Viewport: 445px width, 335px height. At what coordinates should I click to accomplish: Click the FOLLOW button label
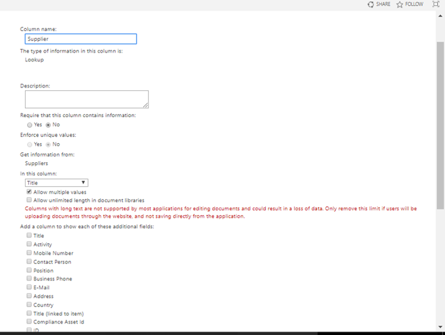(x=414, y=4)
